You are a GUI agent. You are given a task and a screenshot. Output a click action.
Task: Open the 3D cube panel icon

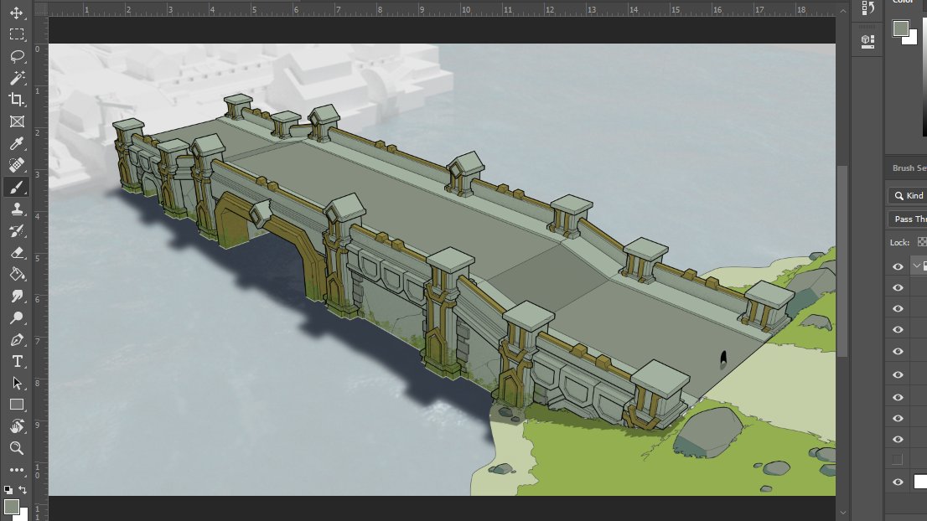[x=867, y=41]
